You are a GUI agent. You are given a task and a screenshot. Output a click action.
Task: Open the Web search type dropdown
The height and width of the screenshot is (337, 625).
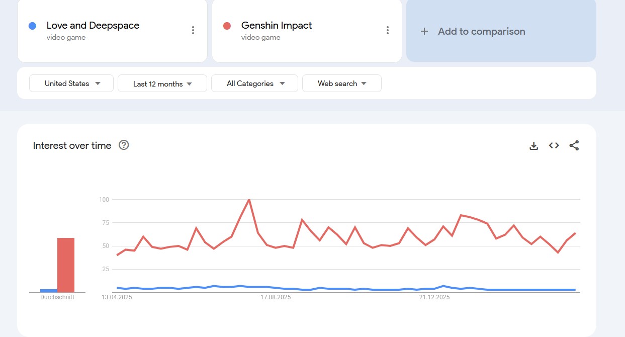[x=341, y=83]
